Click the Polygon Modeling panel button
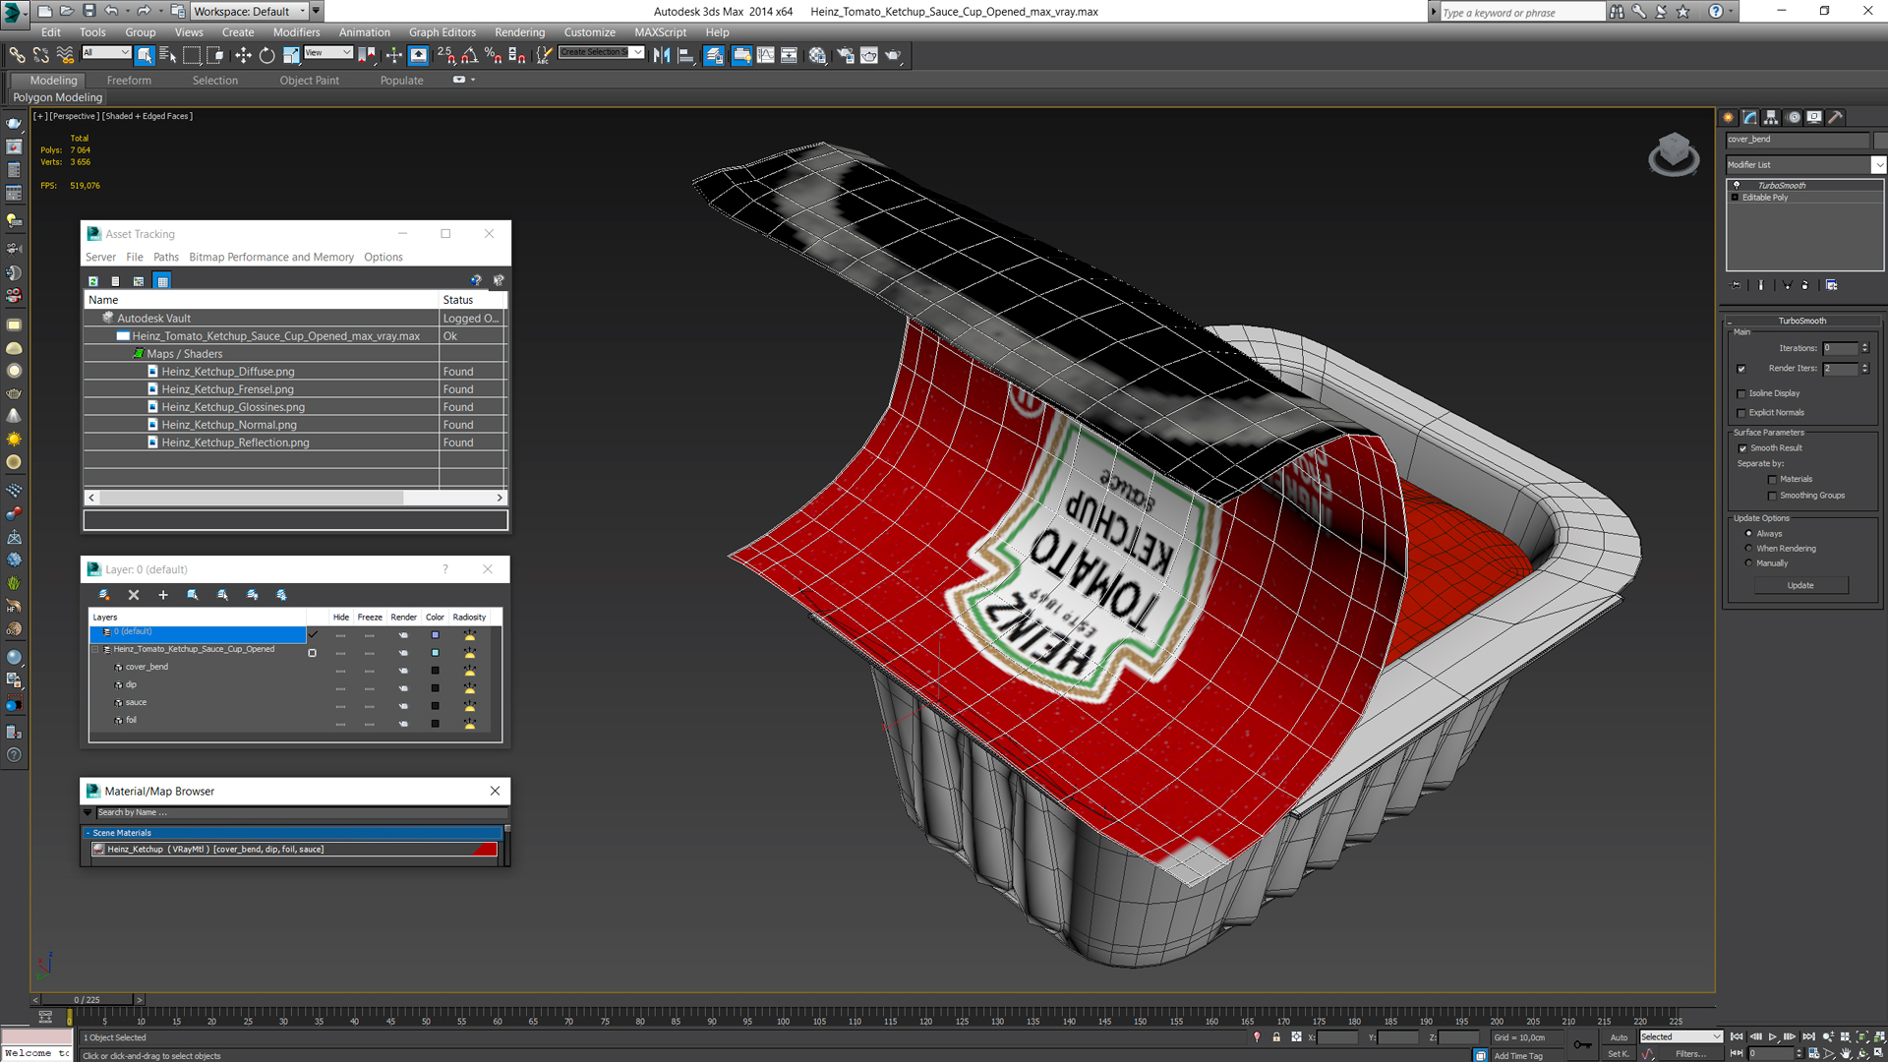This screenshot has width=1888, height=1062. coord(57,97)
